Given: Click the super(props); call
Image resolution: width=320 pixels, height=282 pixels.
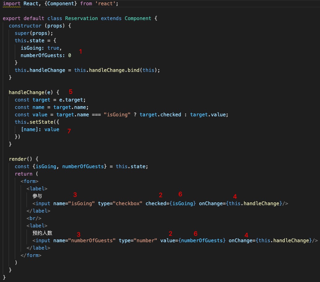Looking at the screenshot, I should coord(34,33).
